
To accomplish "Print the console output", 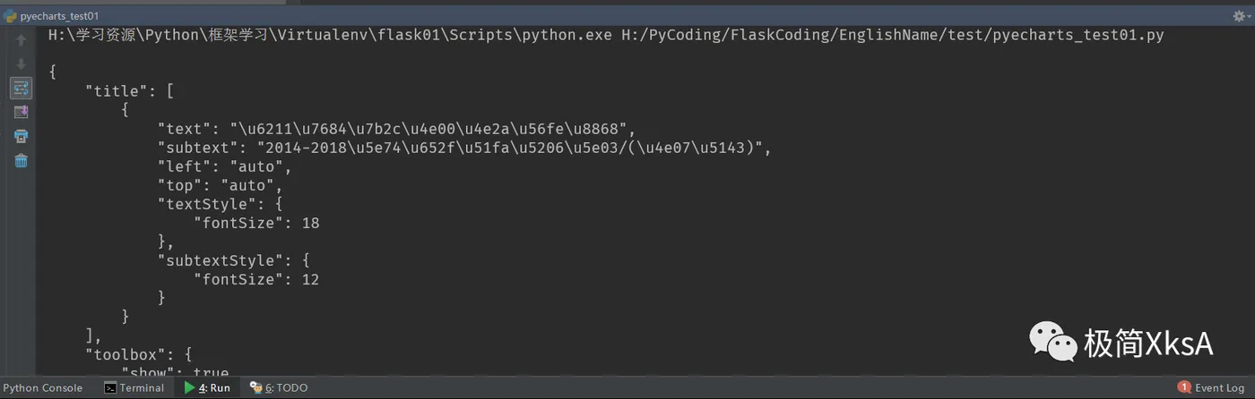I will point(21,137).
